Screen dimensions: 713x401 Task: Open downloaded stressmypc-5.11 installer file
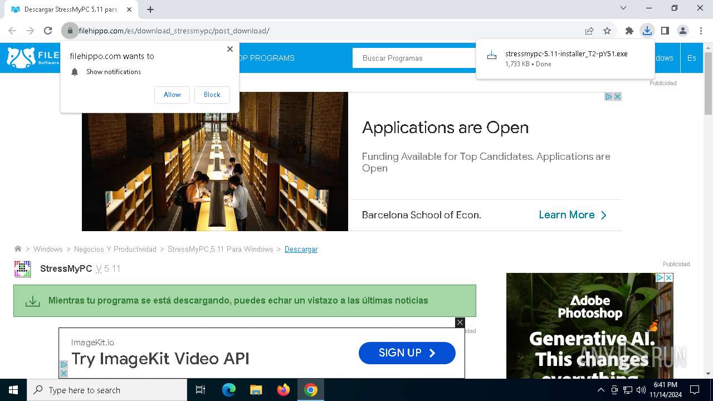click(566, 54)
